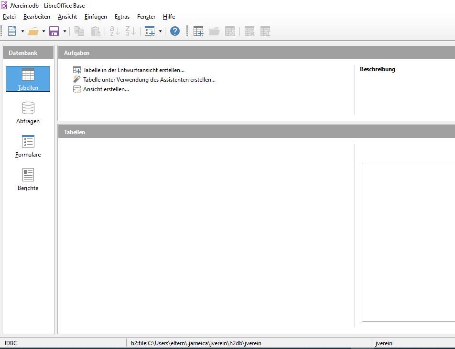The image size is (455, 349).
Task: Click the 'jverein' status bar entry
Action: (384, 343)
